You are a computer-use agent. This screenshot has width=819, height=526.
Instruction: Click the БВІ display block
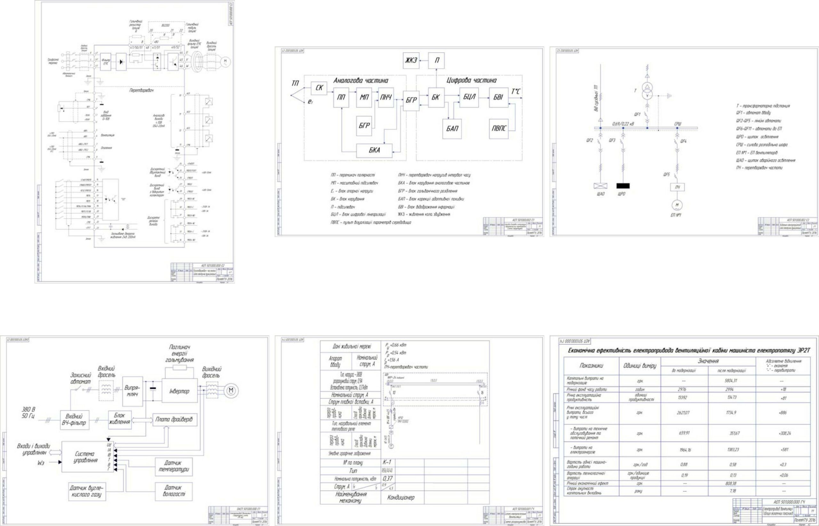click(499, 98)
